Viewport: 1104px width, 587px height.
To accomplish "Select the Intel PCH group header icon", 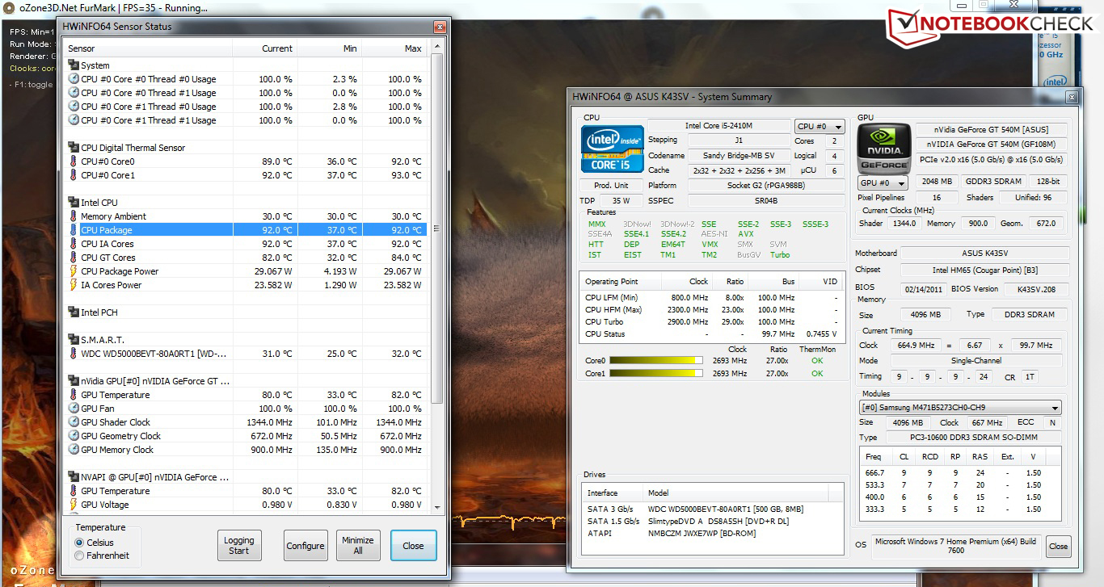I will click(x=74, y=312).
